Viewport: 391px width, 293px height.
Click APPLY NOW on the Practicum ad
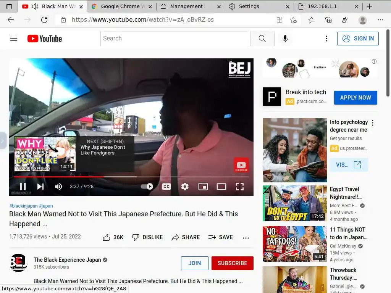[355, 98]
